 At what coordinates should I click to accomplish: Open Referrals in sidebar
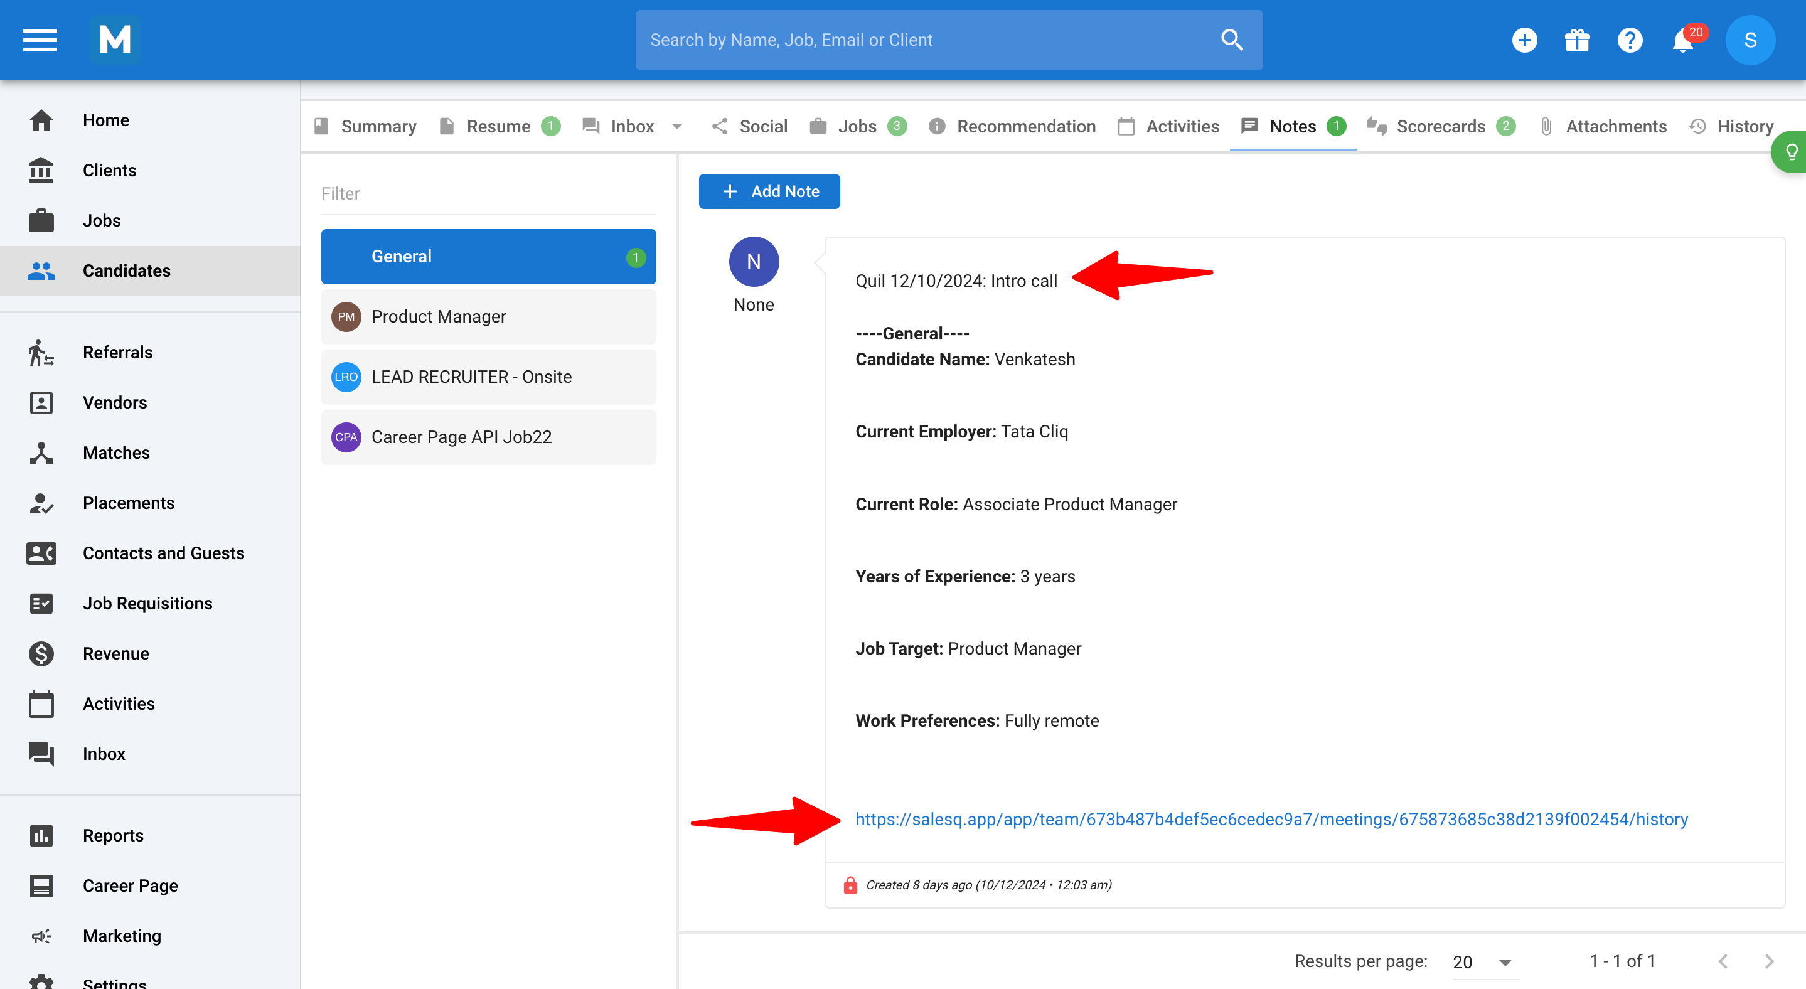click(150, 352)
